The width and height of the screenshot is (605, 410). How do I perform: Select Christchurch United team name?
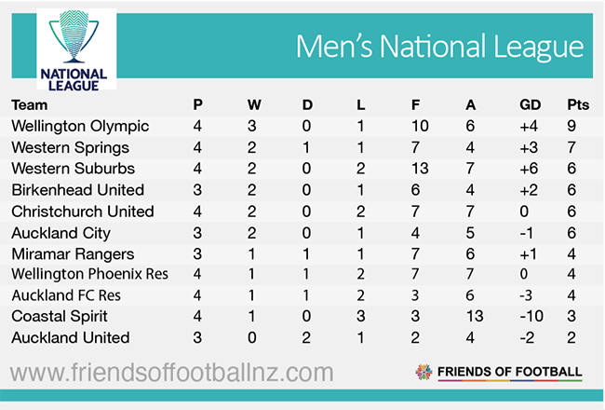click(82, 212)
